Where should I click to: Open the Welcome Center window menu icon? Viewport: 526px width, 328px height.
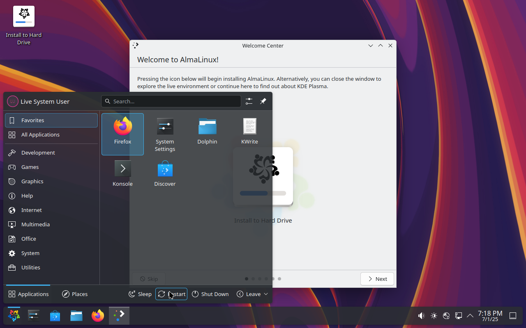(x=136, y=46)
